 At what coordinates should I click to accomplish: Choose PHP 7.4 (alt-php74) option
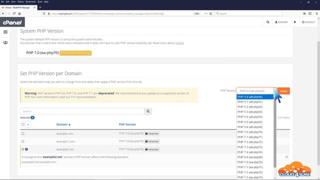pyautogui.click(x=255, y=152)
